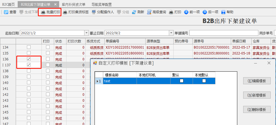
Task: Tick the selection checkbox for row 140
Action: (x=29, y=83)
